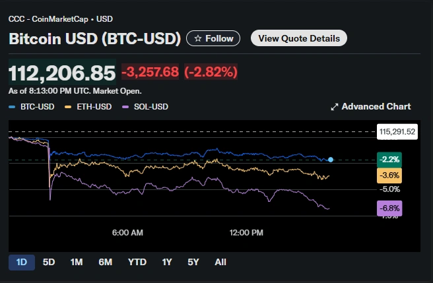
Task: Click the Follow button for BTC-USD
Action: click(x=213, y=38)
